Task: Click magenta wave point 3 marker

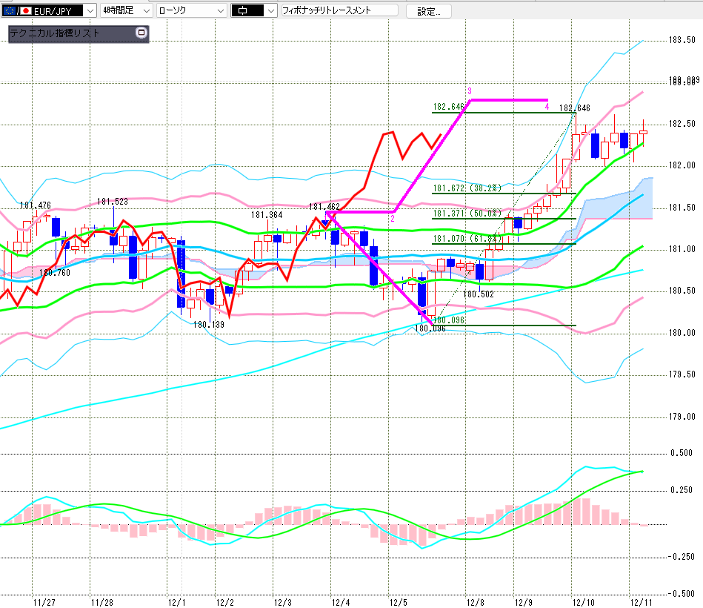Action: click(x=470, y=91)
